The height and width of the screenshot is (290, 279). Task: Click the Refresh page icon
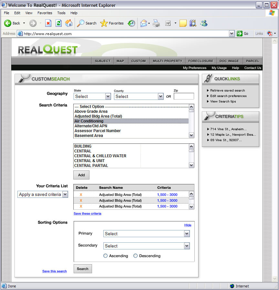pyautogui.click(x=58, y=23)
